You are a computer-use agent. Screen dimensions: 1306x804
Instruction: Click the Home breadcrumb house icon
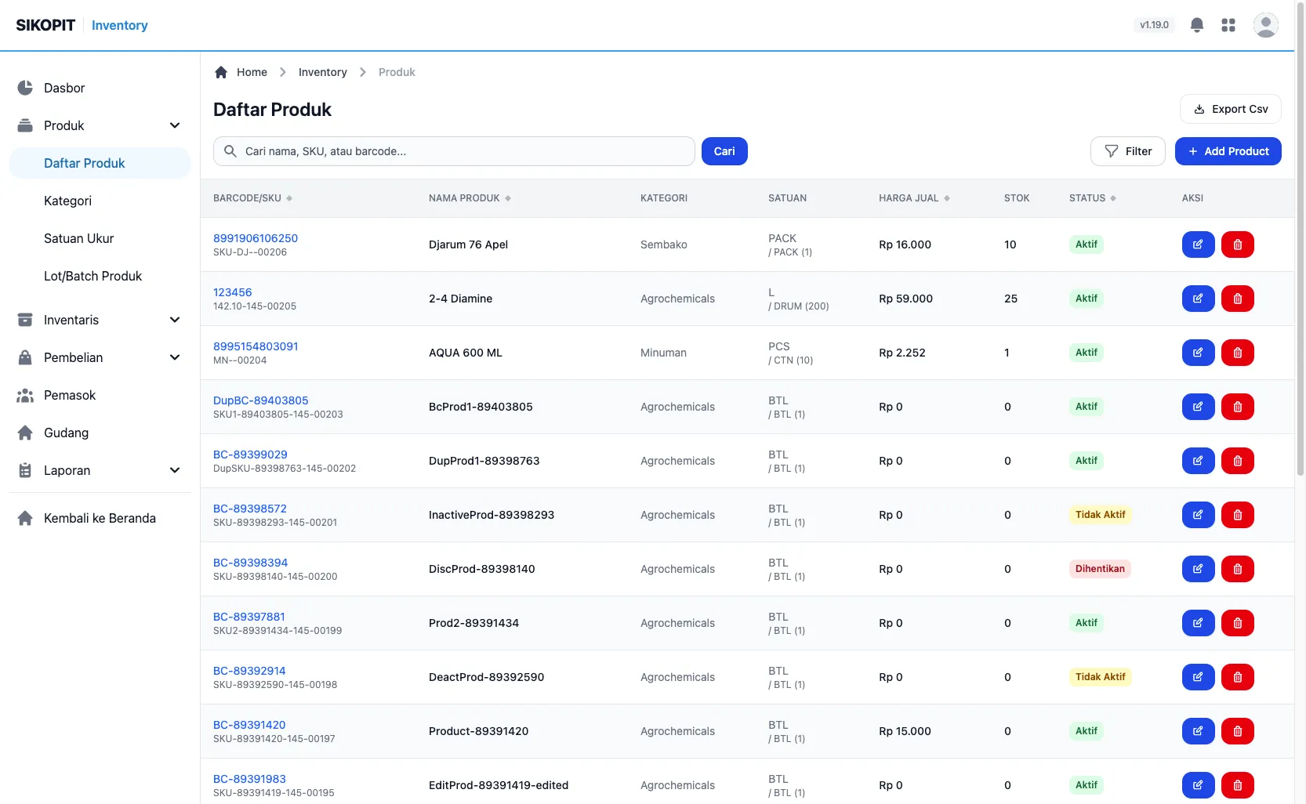[221, 72]
